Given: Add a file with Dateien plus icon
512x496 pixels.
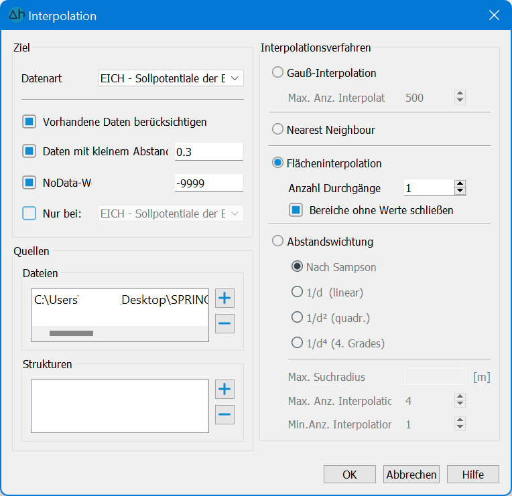Looking at the screenshot, I should pos(225,299).
